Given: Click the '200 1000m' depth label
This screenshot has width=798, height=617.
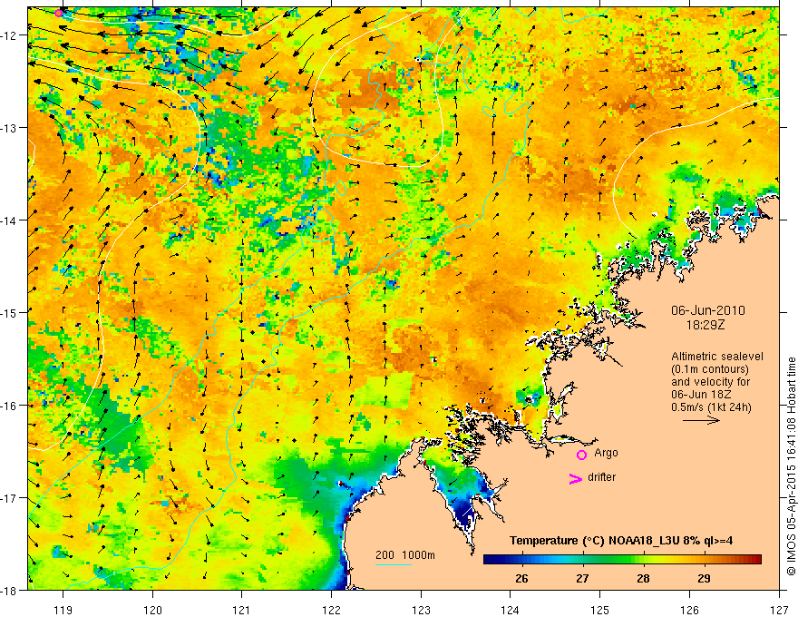Looking at the screenshot, I should (x=405, y=555).
